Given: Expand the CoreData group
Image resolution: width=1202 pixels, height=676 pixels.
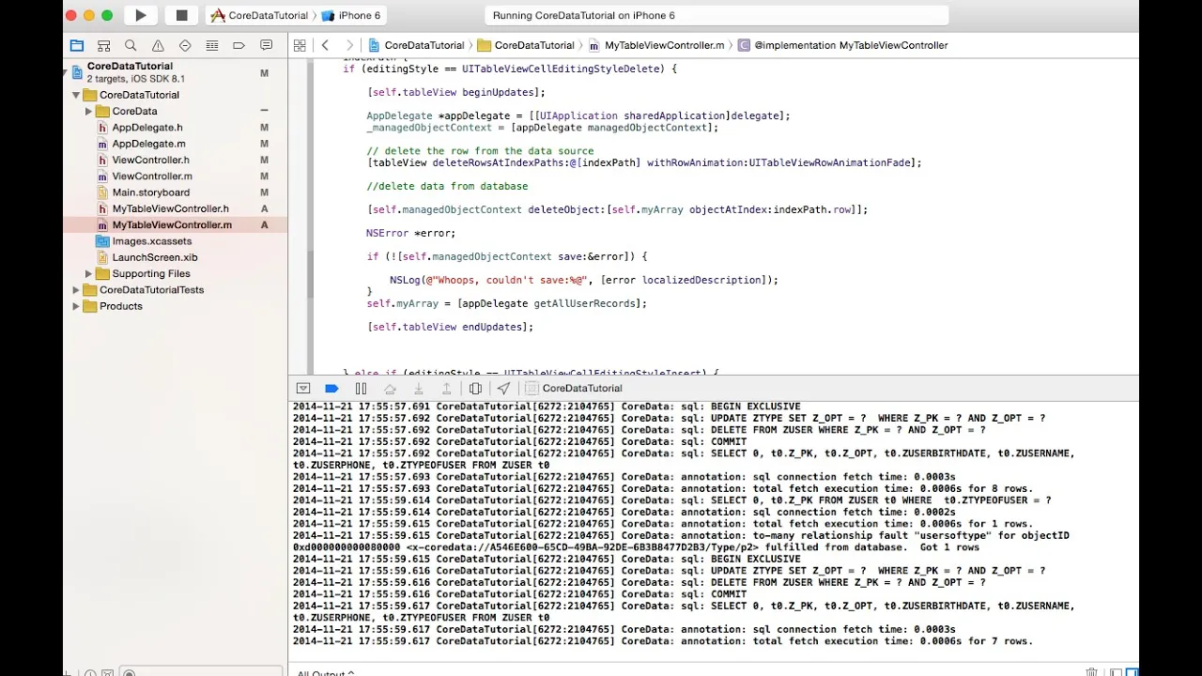Looking at the screenshot, I should (x=88, y=111).
